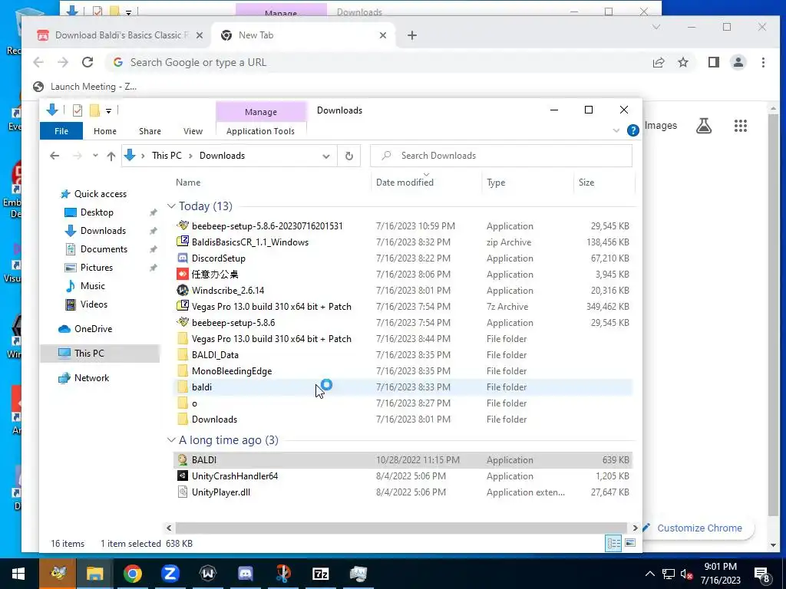Viewport: 786px width, 589px height.
Task: Click the Explorer back arrow
Action: click(54, 156)
